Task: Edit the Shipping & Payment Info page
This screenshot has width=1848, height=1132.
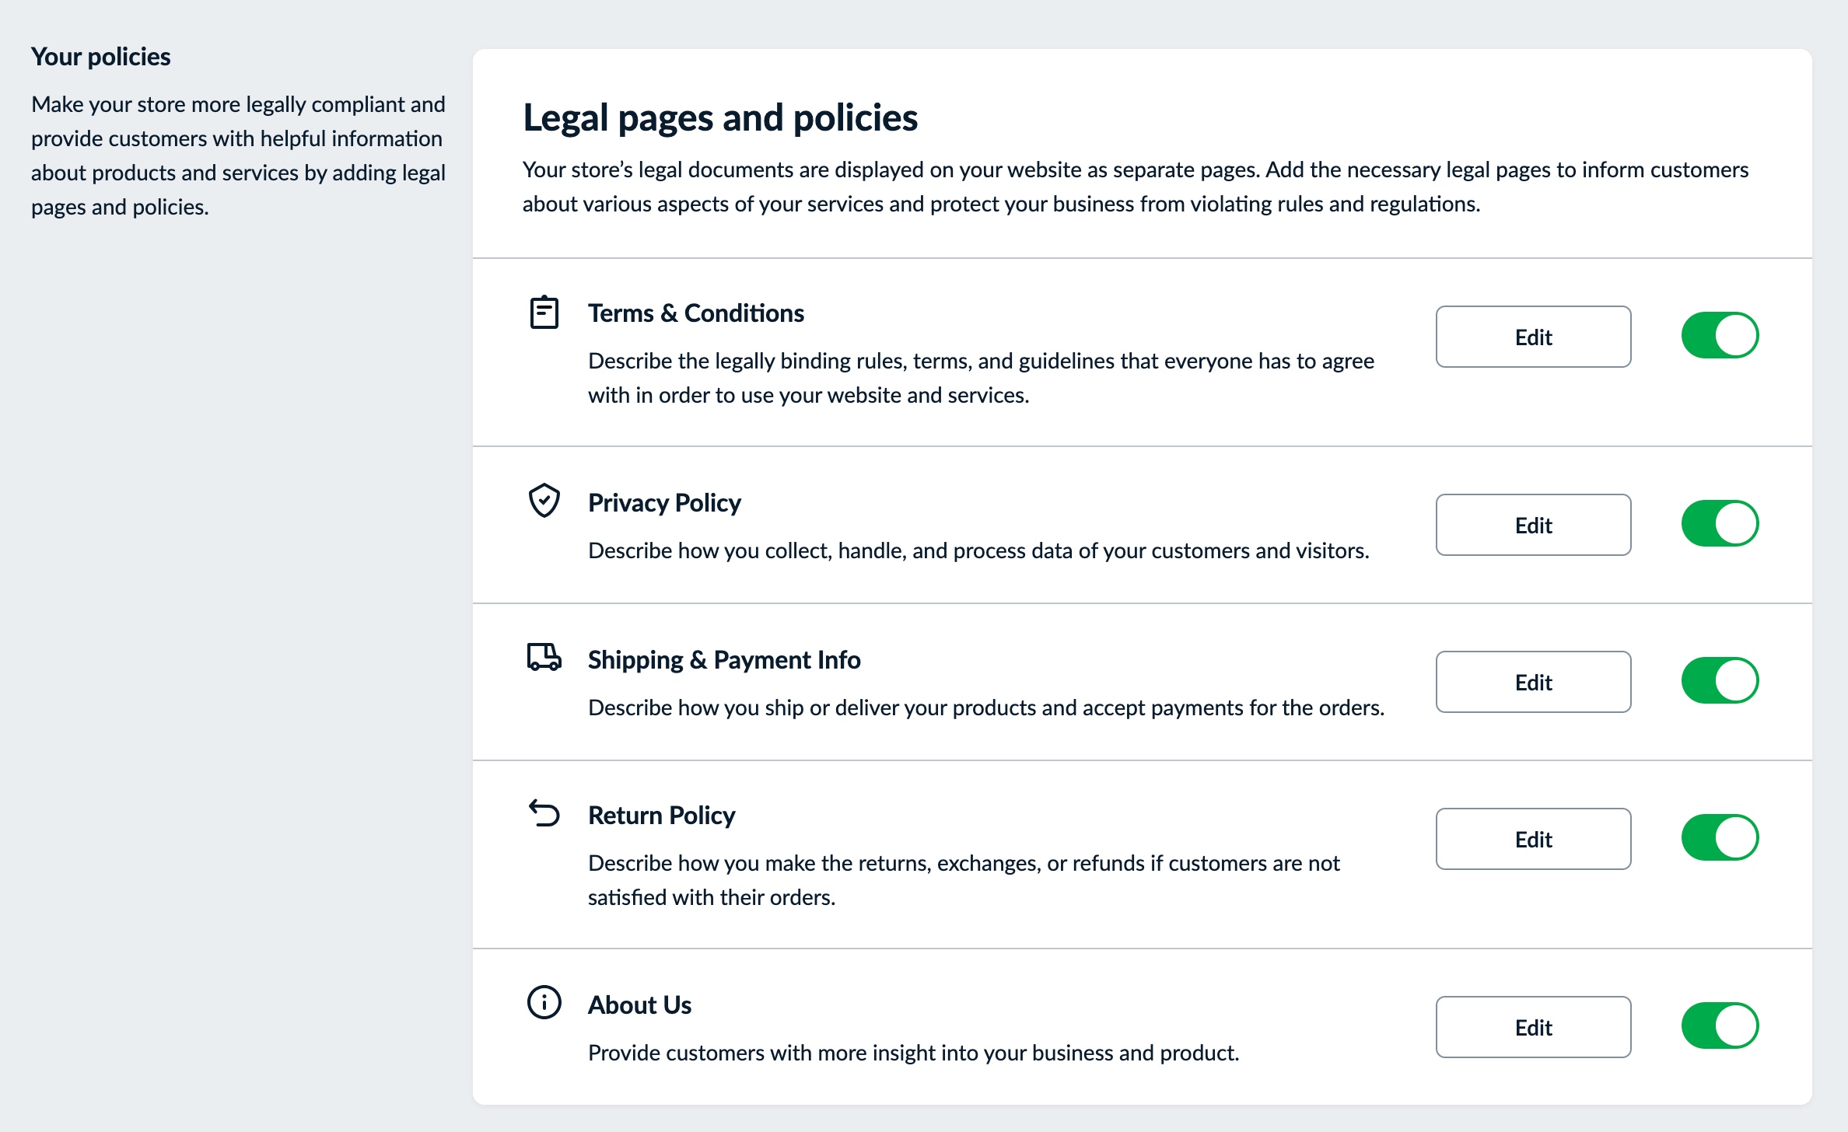Action: pyautogui.click(x=1533, y=682)
